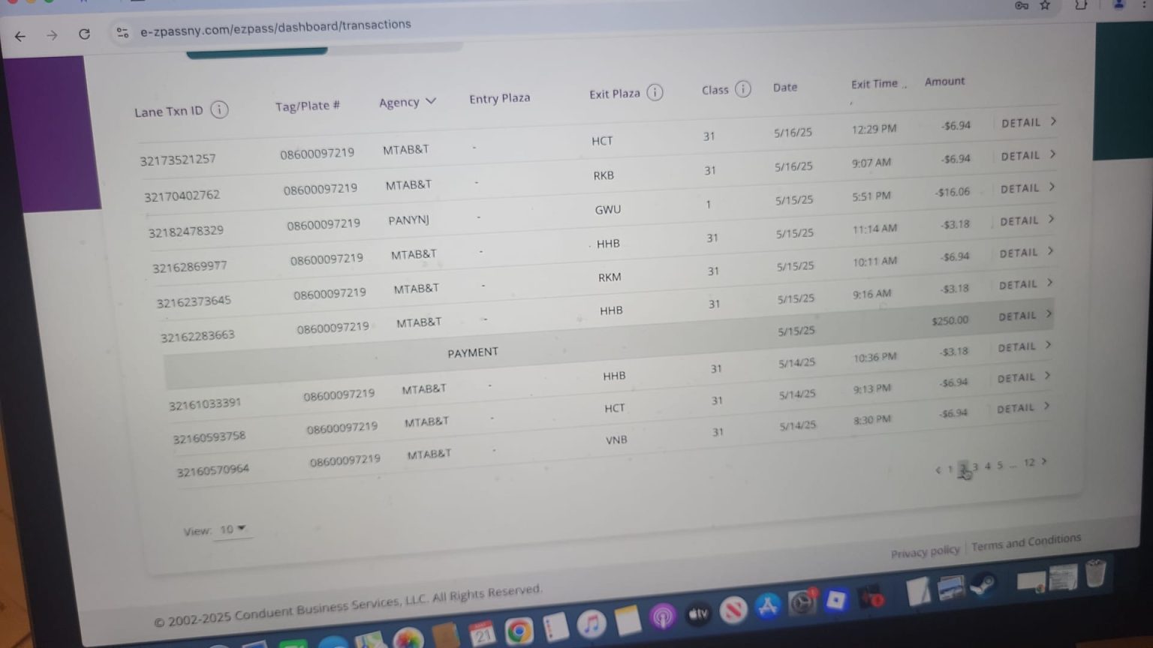
Task: Open App Store from the Dock
Action: point(767,606)
